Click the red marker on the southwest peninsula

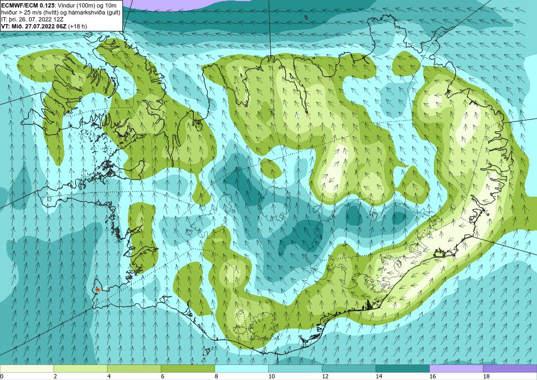pos(98,290)
